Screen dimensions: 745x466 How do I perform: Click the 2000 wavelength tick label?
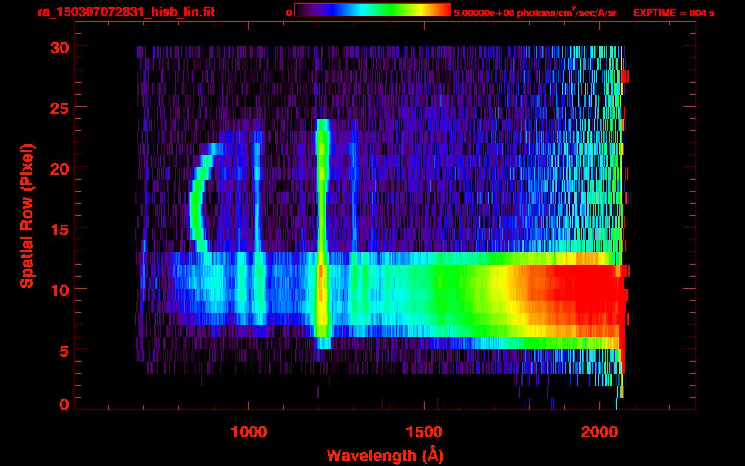tap(599, 432)
